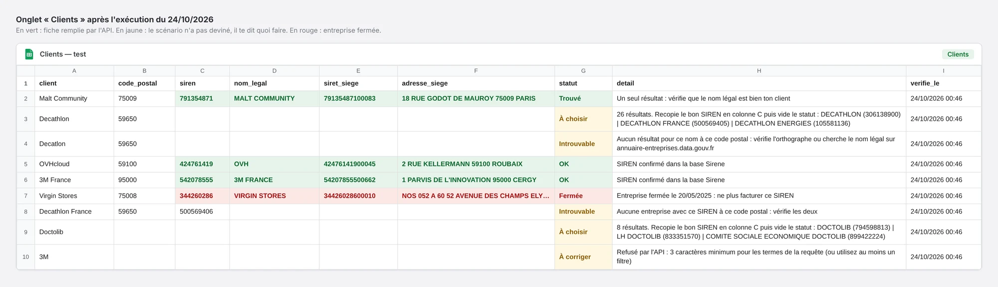Click the 'detail' header cell
This screenshot has height=287, width=998.
pyautogui.click(x=759, y=83)
